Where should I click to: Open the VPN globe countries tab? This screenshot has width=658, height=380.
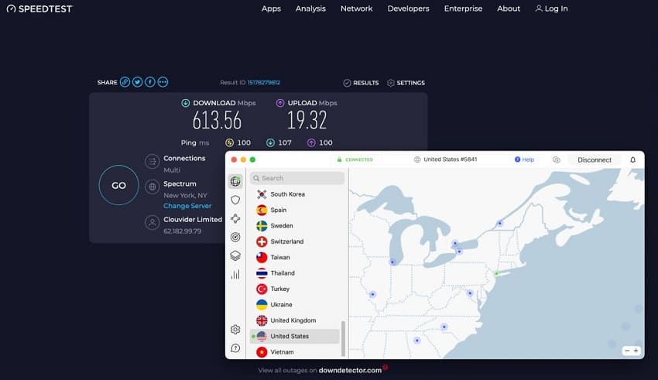coord(235,181)
